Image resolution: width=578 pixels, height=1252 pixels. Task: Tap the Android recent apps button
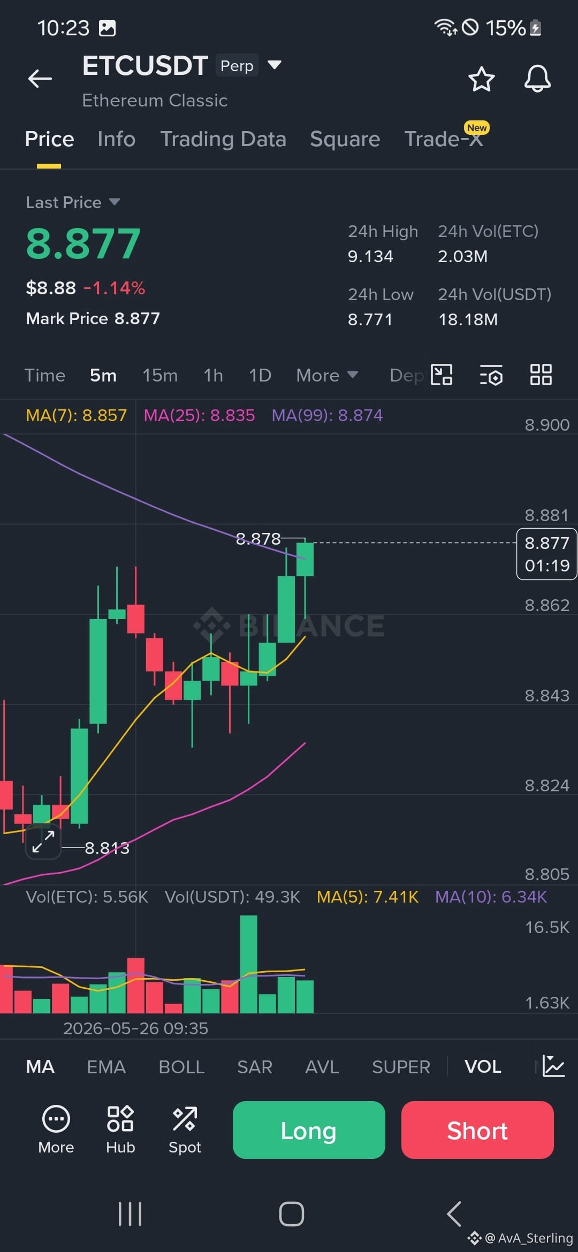pos(130,1213)
